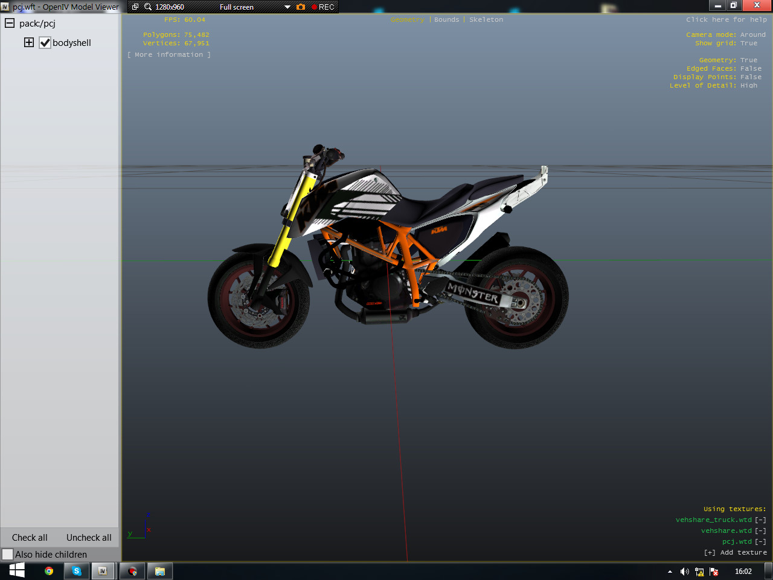The height and width of the screenshot is (580, 773).
Task: Click the vehshare_truck.wtd texture name
Action: coord(714,520)
